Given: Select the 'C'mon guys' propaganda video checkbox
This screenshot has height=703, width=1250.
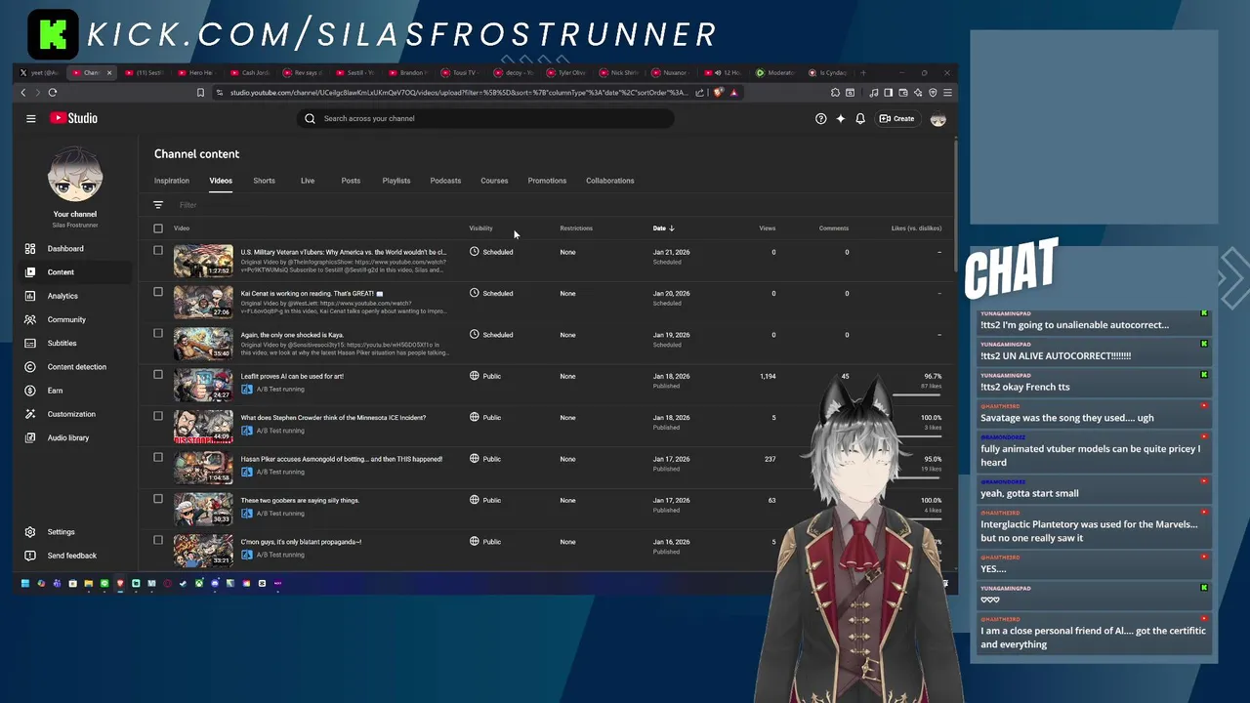Looking at the screenshot, I should [158, 540].
